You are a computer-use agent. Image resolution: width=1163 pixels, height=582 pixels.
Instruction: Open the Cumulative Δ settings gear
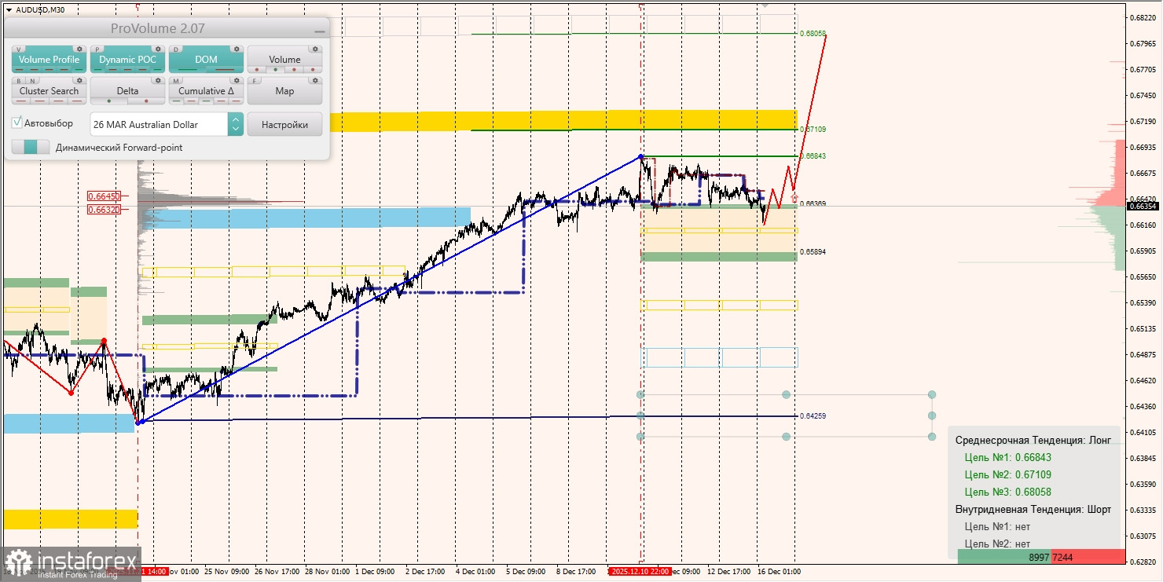pyautogui.click(x=237, y=80)
